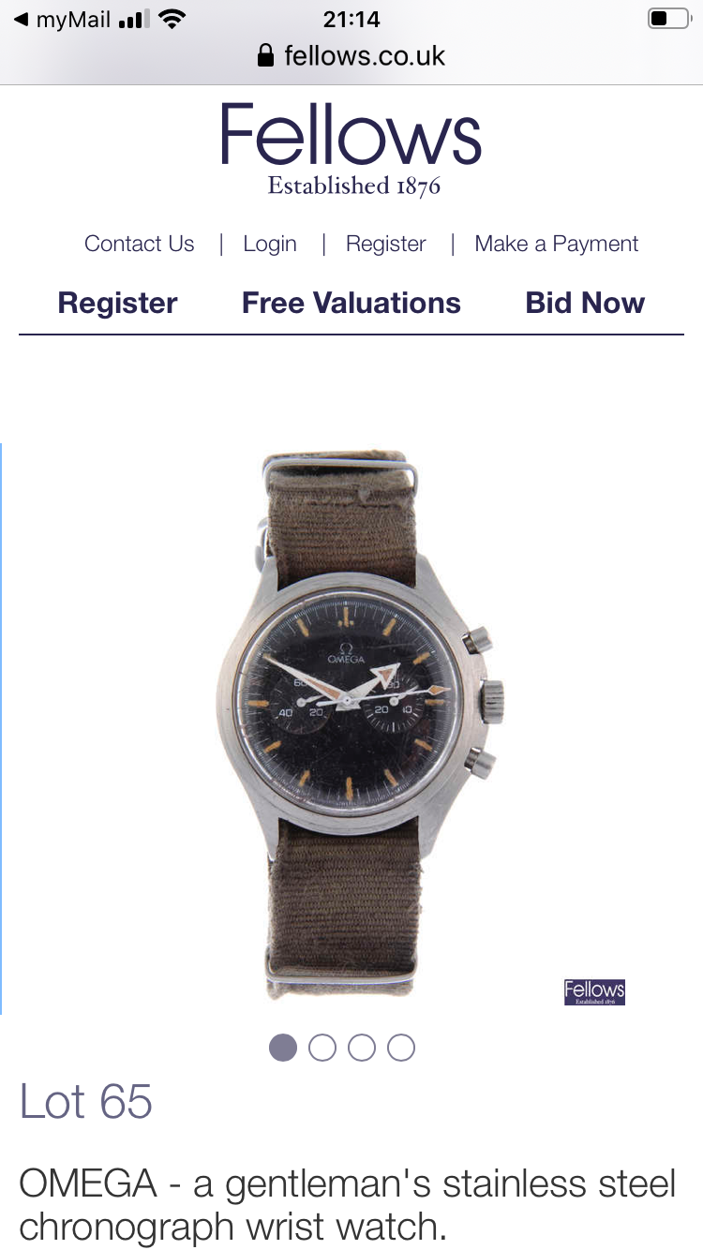Viewport: 703px width, 1250px height.
Task: Tap the padlock icon in address bar
Action: [267, 54]
